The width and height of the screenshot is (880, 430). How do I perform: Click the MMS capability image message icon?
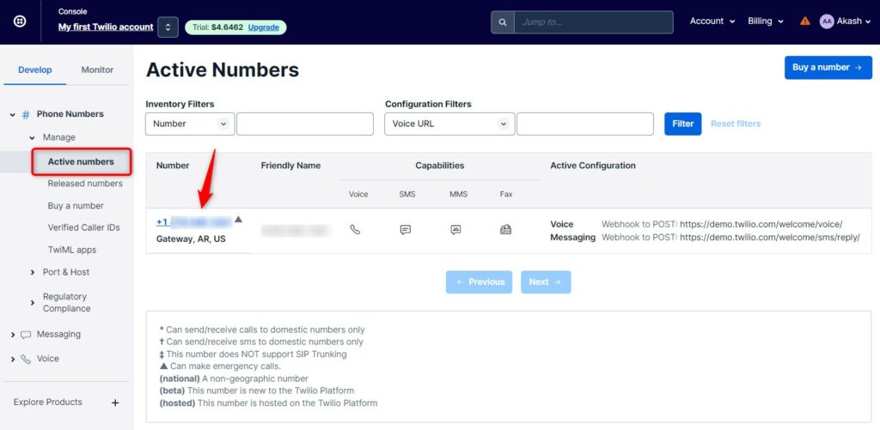[x=455, y=229]
